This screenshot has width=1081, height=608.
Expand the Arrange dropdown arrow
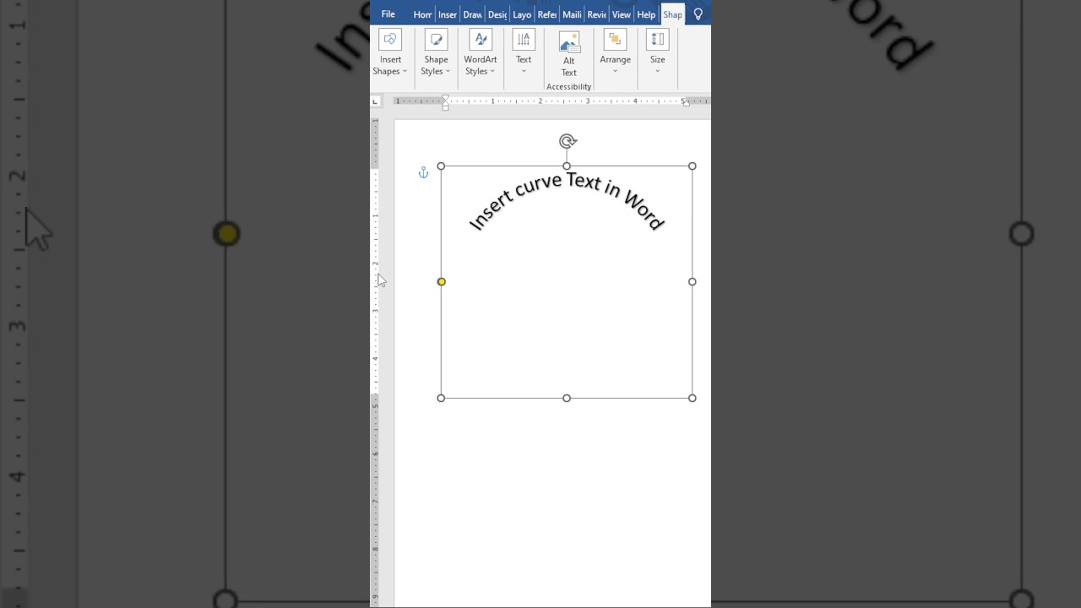click(615, 72)
